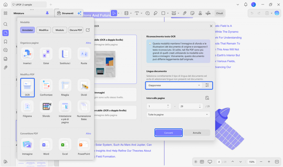
Task: Click the Chiudi toolbar button
Action: [x=219, y=13]
